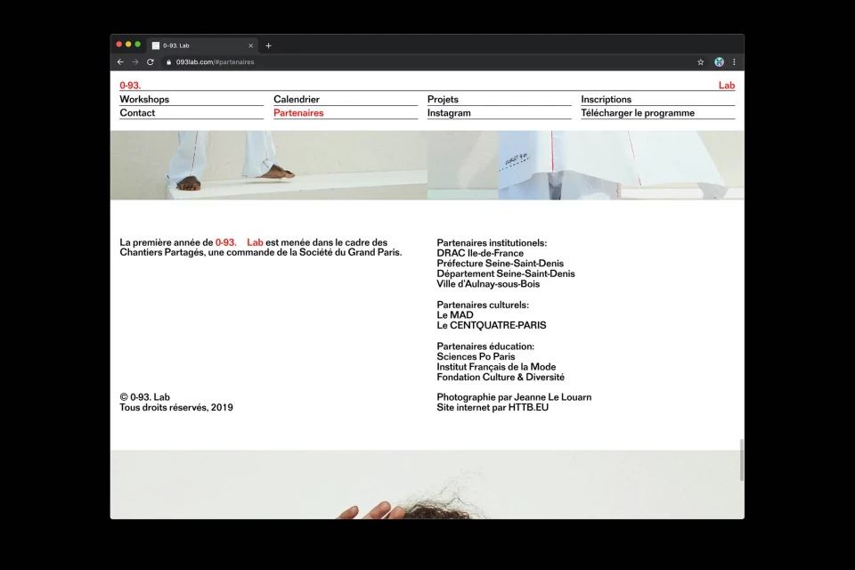
Task: Open the Contact page link
Action: click(x=137, y=113)
